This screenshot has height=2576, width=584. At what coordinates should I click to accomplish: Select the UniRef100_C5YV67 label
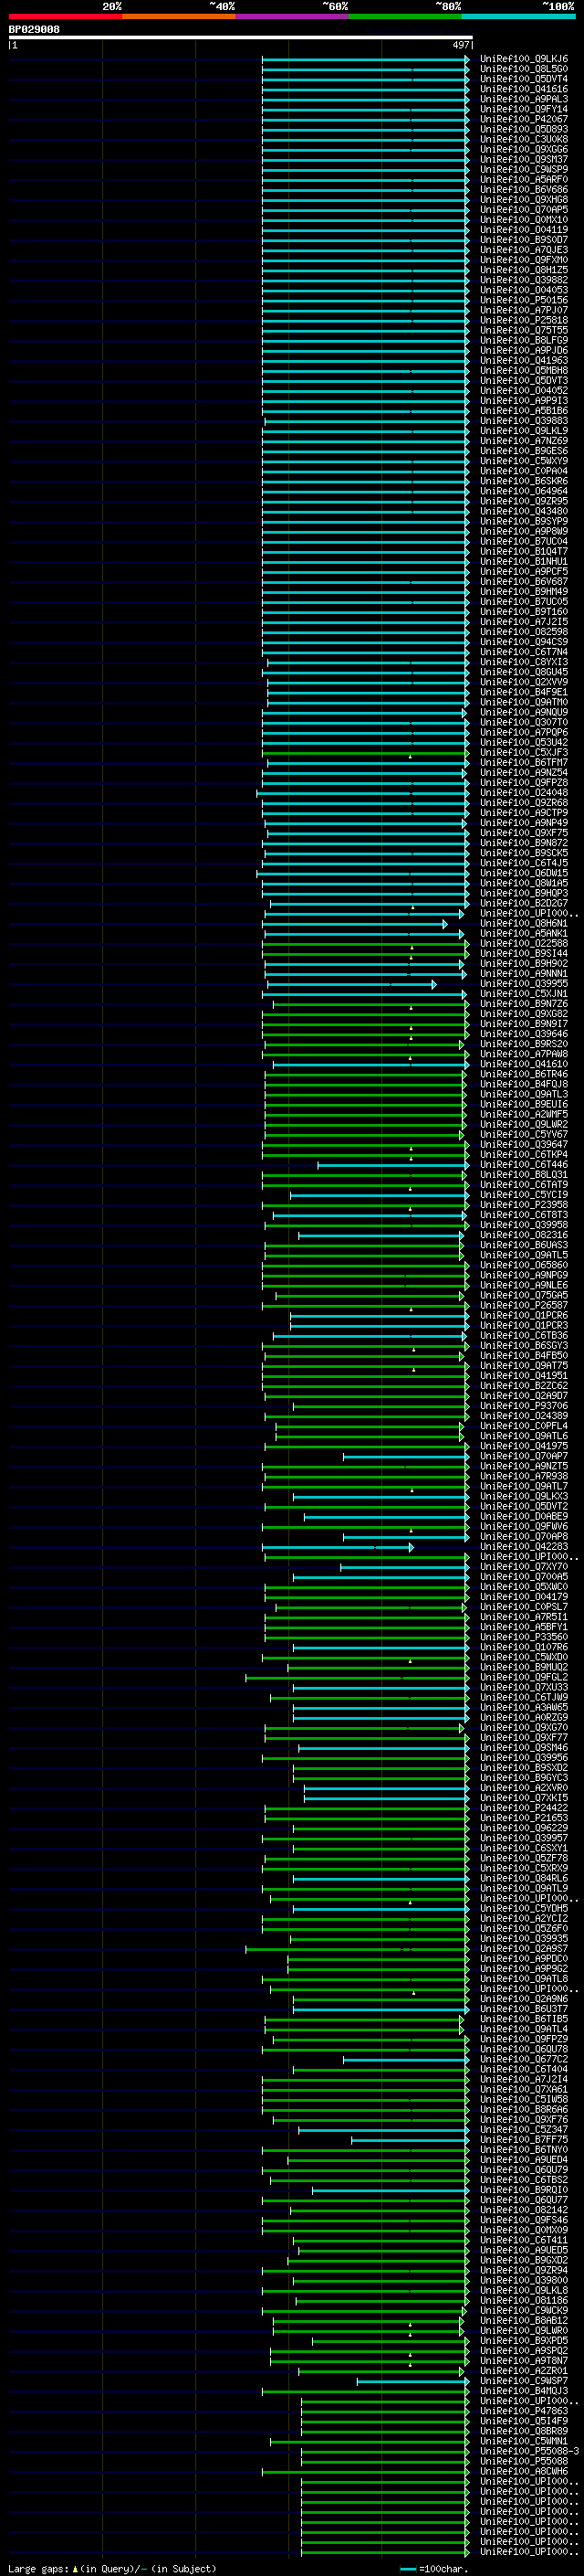coord(524,1134)
